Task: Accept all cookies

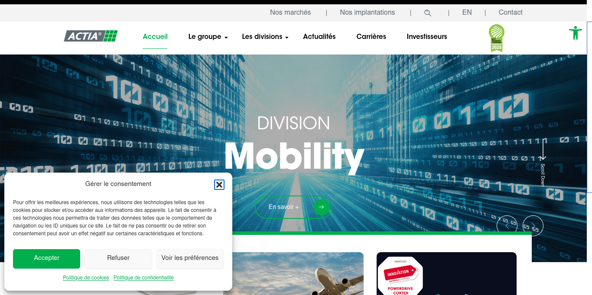Action: coord(46,259)
